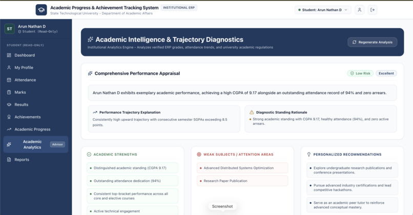Viewport: 413px width, 215px height.
Task: Click the checkmark icon beside Academic Strengths
Action: [89, 155]
